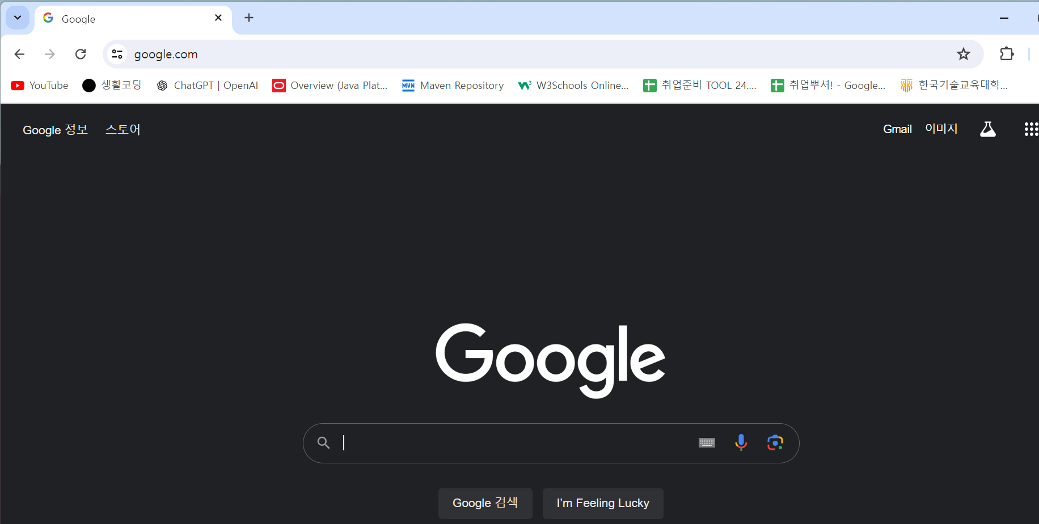
Task: Open Search Labs flask icon
Action: [x=988, y=129]
